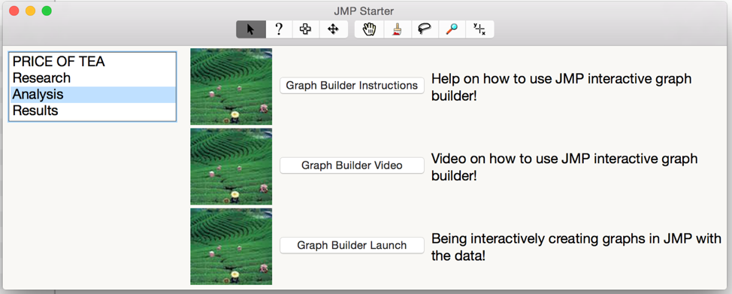Click 'Being interactively creating graphs' description
The image size is (732, 294).
(x=576, y=247)
